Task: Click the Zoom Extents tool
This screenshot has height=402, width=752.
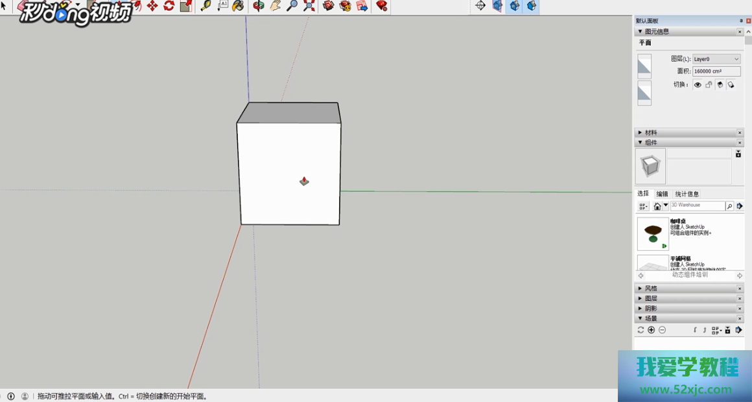Action: tap(309, 6)
